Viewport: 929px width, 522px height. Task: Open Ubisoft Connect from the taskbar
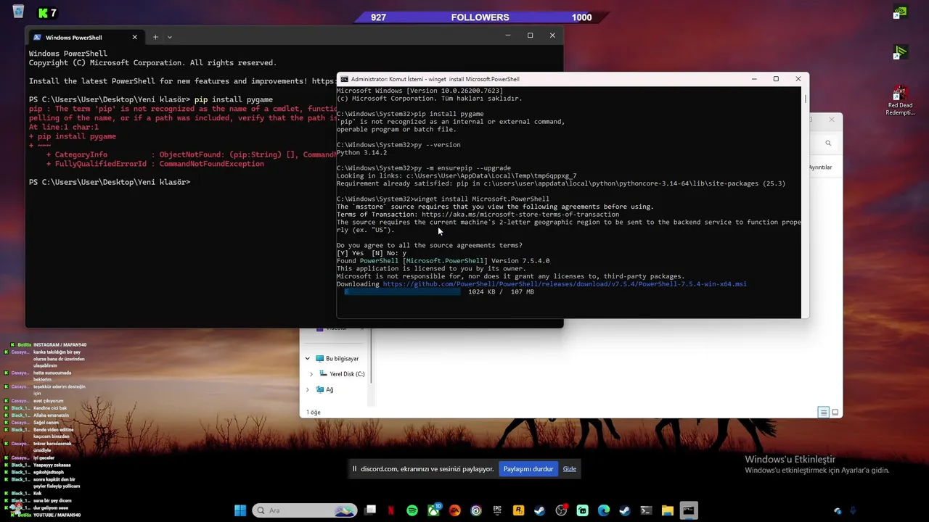pos(476,510)
